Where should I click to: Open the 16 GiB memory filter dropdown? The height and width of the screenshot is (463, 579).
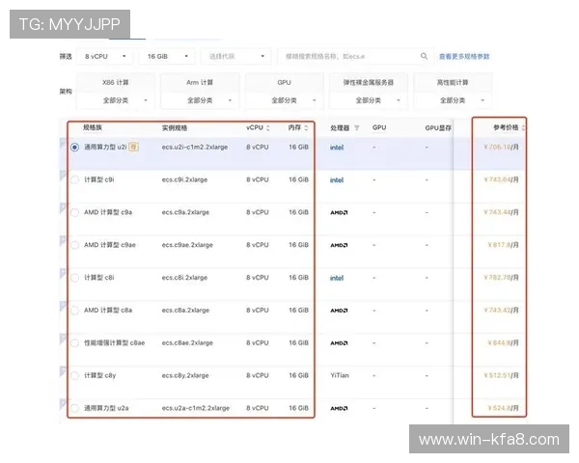(x=167, y=57)
